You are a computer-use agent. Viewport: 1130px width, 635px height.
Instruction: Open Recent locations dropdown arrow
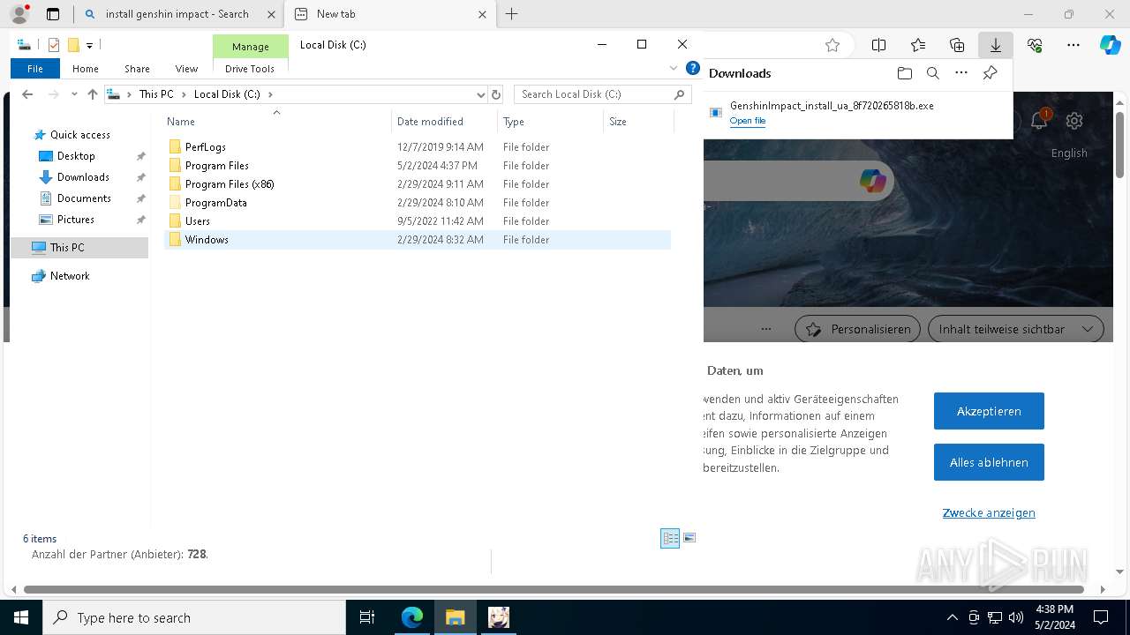tap(73, 94)
